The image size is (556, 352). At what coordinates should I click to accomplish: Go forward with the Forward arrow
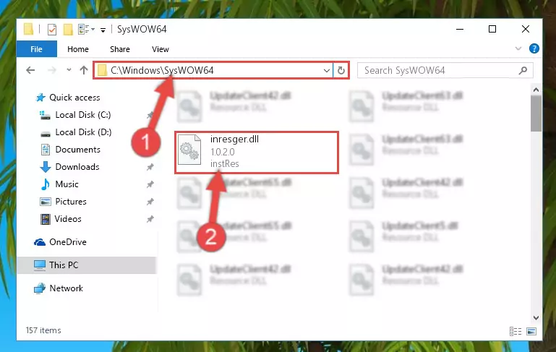pyautogui.click(x=52, y=70)
